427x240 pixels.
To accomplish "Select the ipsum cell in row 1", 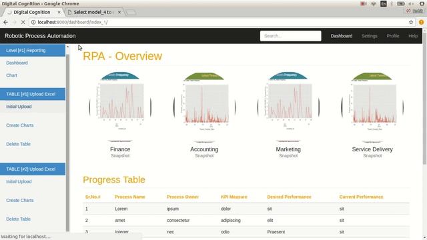I will (173, 209).
